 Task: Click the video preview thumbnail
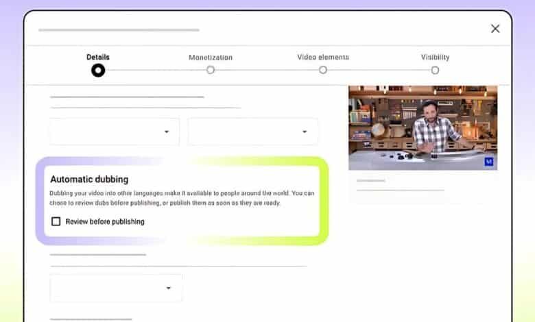[423, 127]
